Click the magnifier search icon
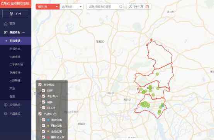Viewport: 214px width, 140px height. (x=121, y=7)
